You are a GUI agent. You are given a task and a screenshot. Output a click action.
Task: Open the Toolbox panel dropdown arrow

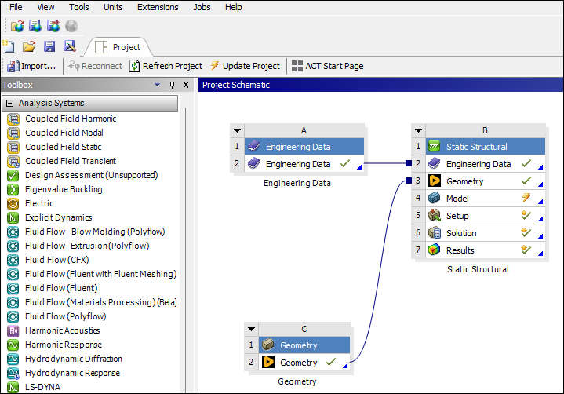(x=158, y=85)
